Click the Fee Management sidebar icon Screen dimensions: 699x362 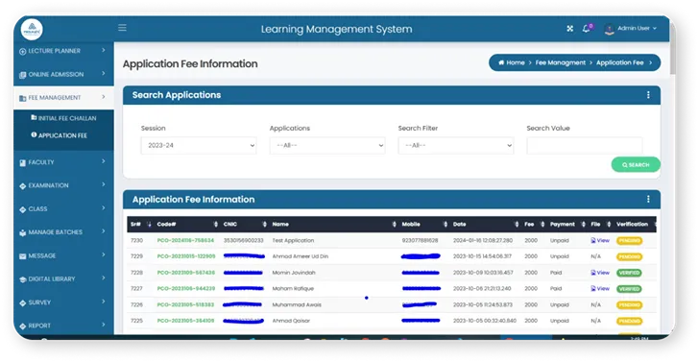[23, 98]
